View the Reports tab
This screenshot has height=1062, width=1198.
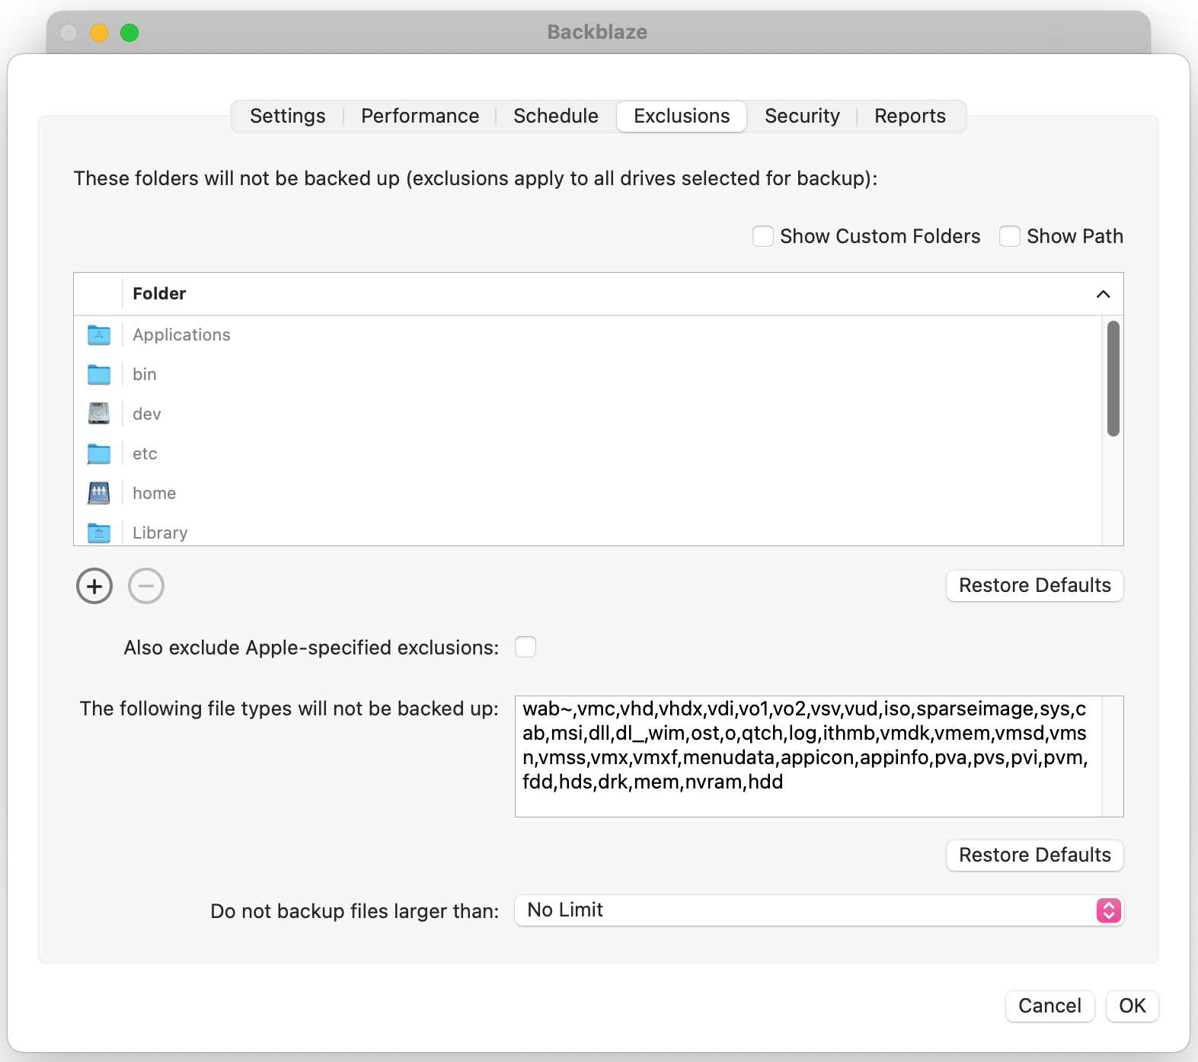coord(910,116)
